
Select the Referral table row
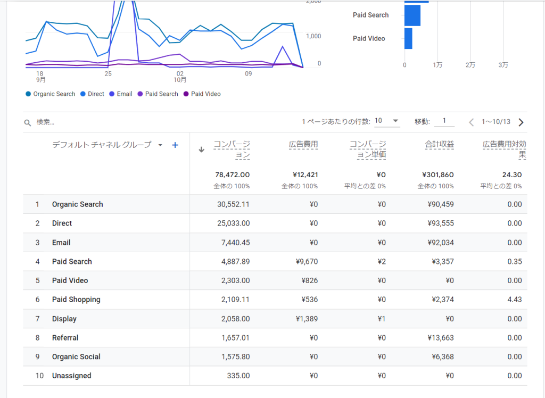click(275, 338)
